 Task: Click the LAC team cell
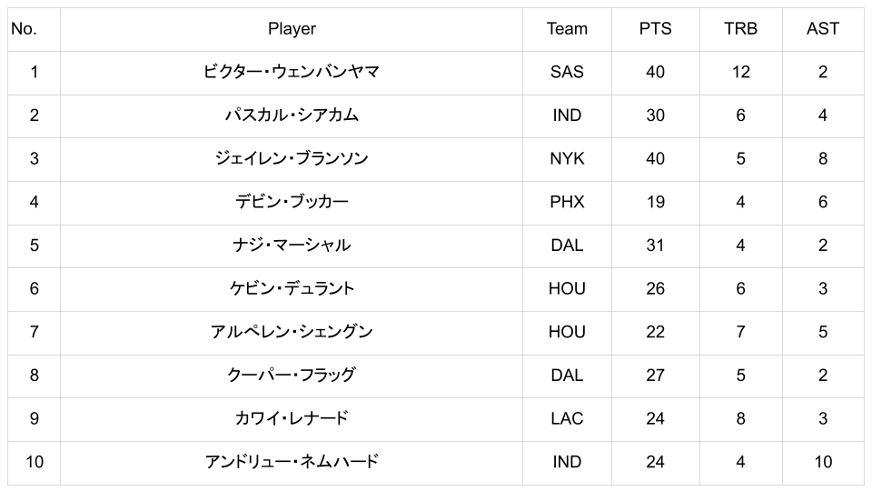point(567,418)
